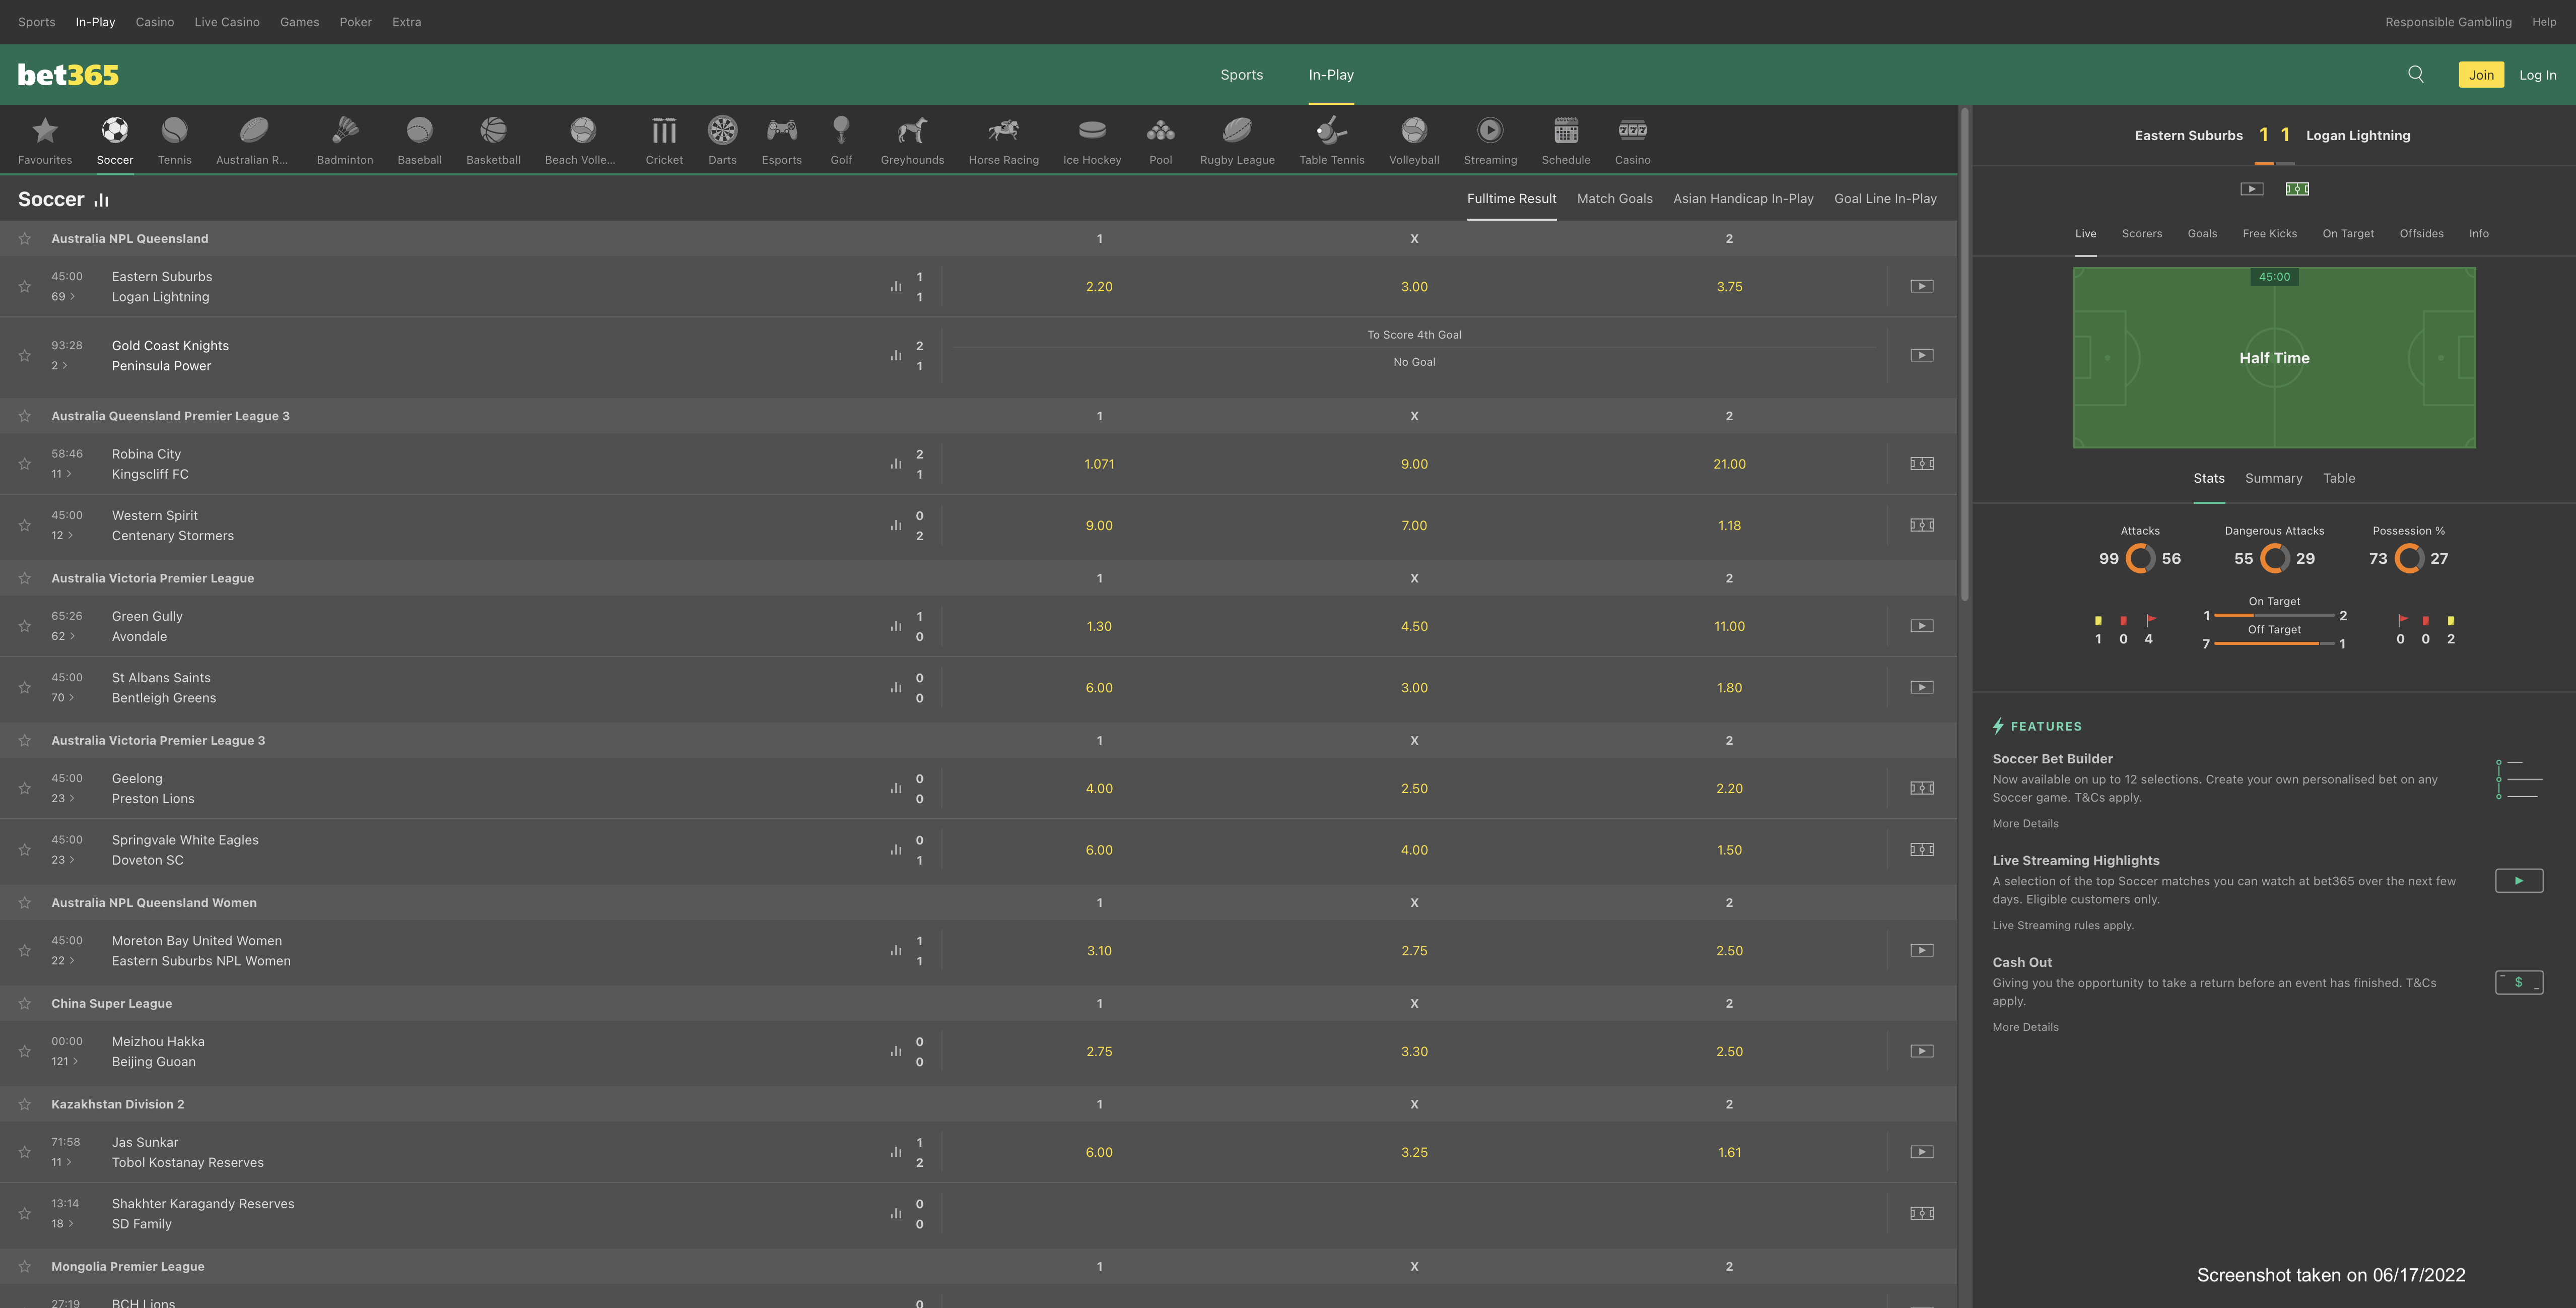
Task: Expand 11 markets for Robina City match
Action: point(62,474)
